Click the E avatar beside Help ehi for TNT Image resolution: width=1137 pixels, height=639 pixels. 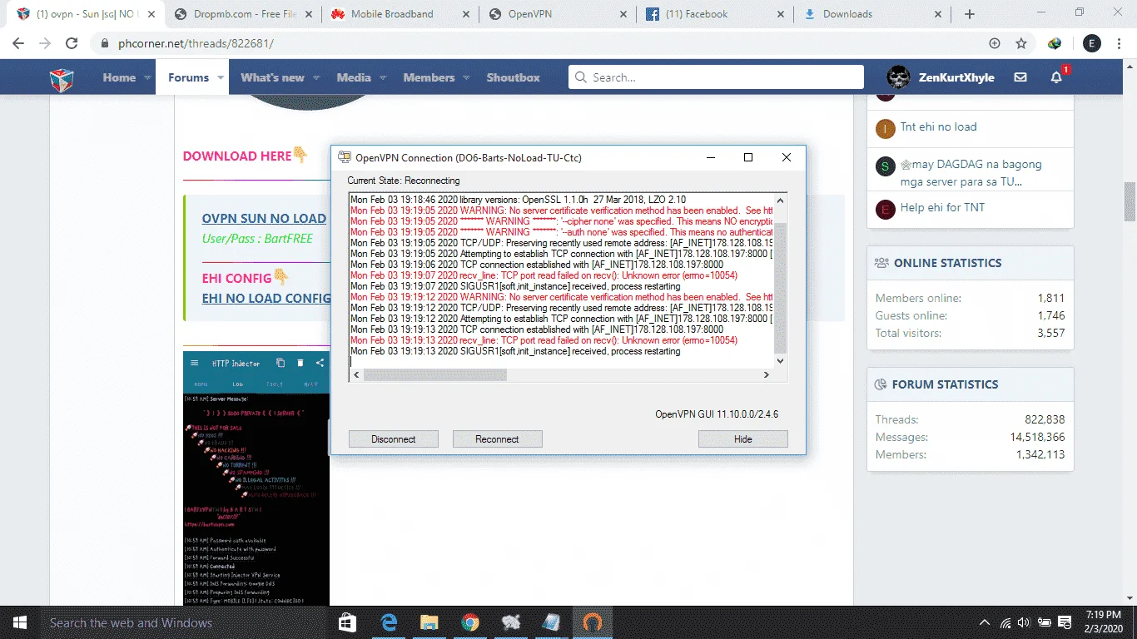point(885,208)
